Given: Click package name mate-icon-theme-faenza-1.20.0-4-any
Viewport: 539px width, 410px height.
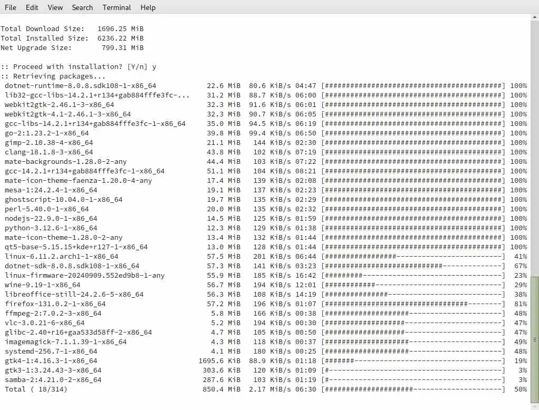Looking at the screenshot, I should point(78,180).
